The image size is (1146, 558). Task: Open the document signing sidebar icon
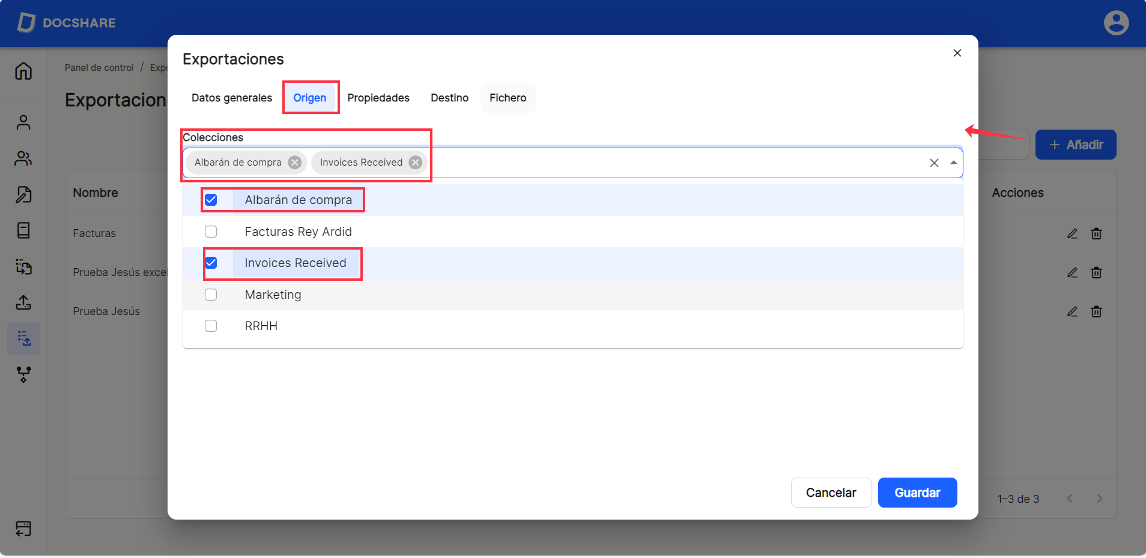click(x=23, y=194)
